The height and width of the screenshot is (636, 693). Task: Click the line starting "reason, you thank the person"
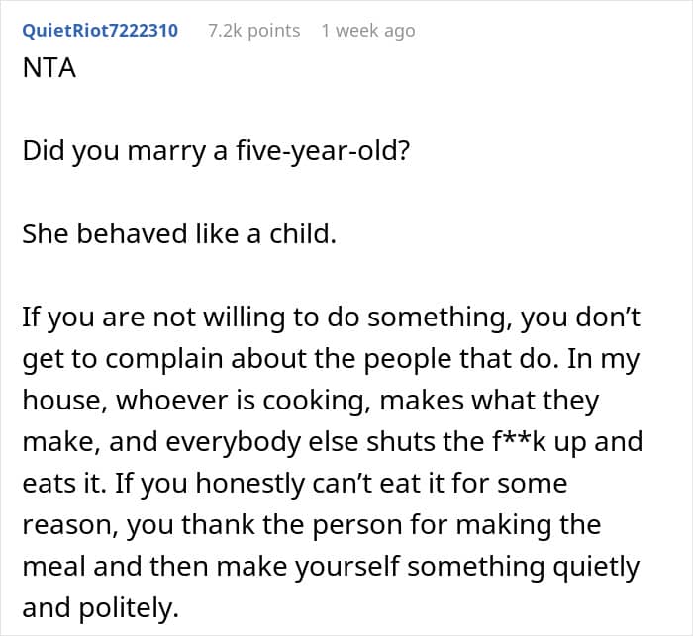(312, 525)
